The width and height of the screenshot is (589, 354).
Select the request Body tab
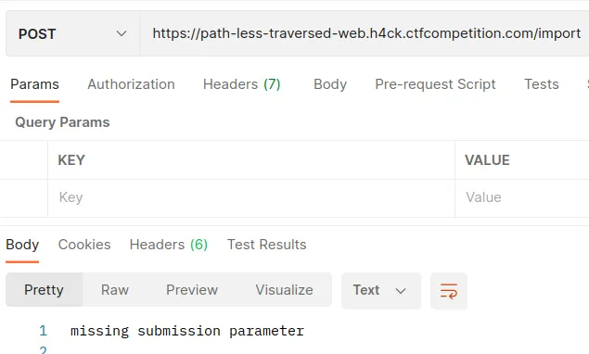[x=330, y=84]
